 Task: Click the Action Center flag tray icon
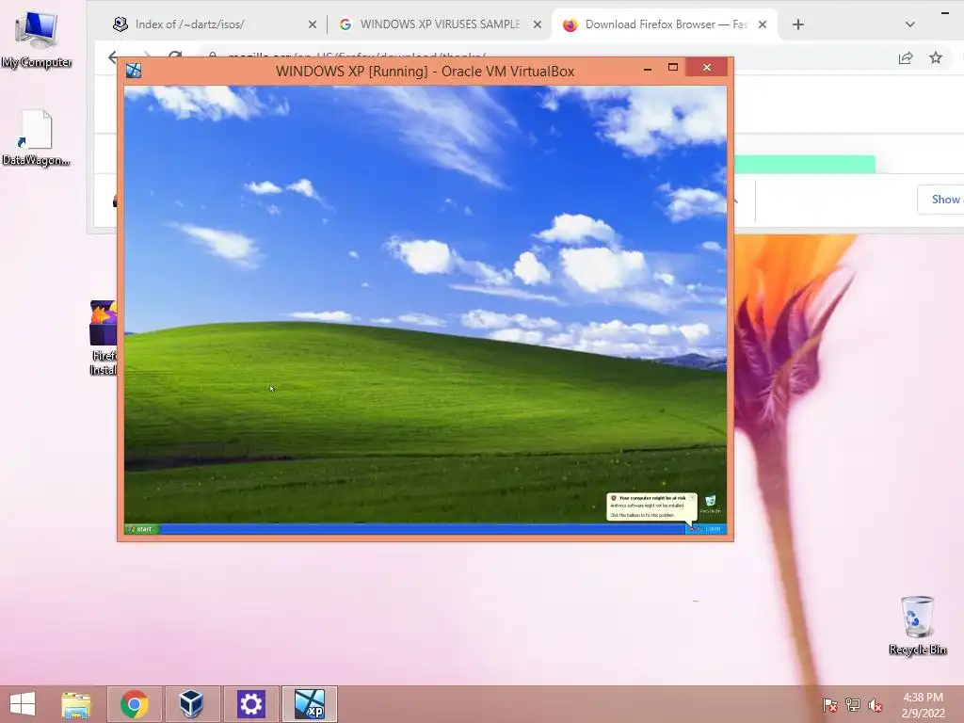829,705
